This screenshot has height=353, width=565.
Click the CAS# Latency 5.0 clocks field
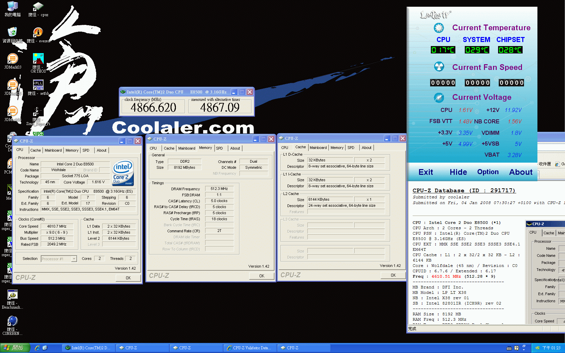(219, 201)
